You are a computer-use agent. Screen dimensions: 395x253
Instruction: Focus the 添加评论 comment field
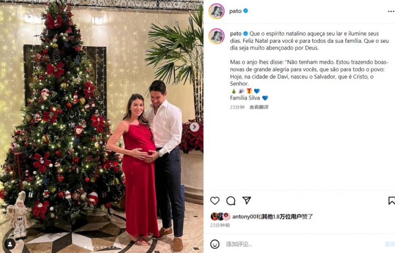click(302, 244)
